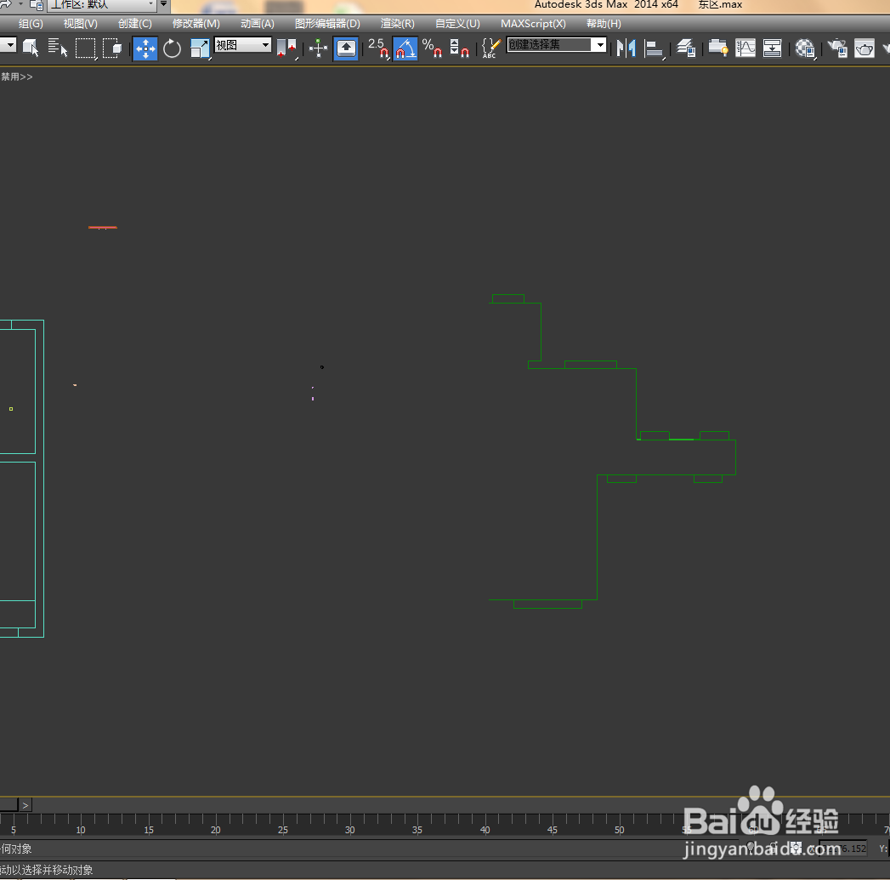Click the Project Folder icon in title bar

[x=37, y=4]
